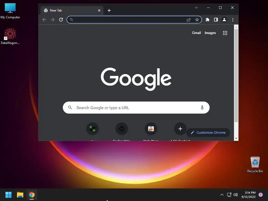Viewport: 268px width, 201px height.
Task: Open the Images link
Action: 210,33
